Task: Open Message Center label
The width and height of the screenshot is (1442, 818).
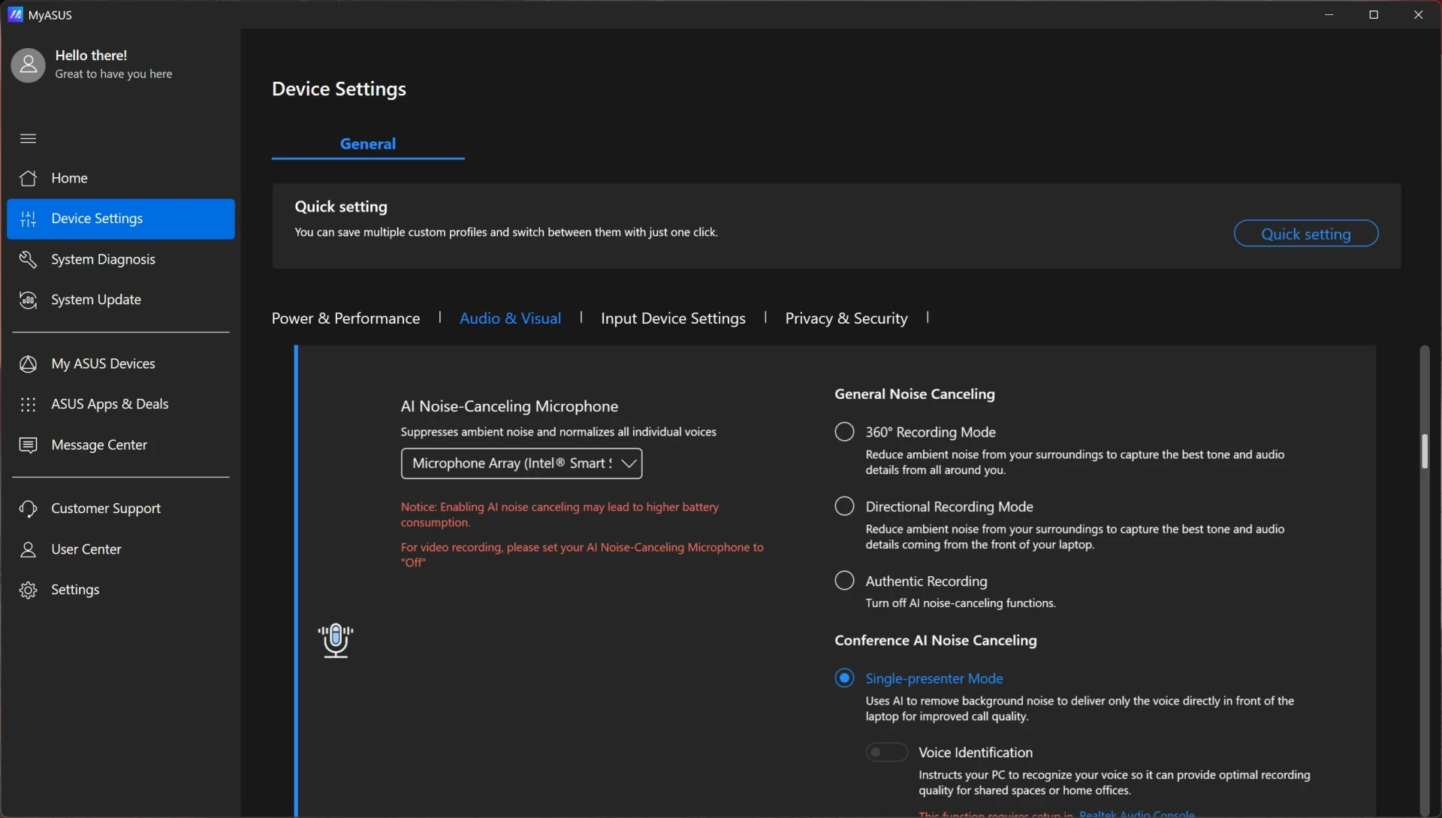Action: [99, 445]
